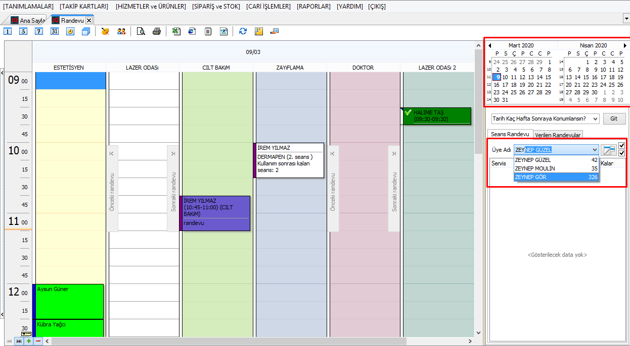
Task: Toggle the lower checkbox beside Üye Adı
Action: pos(621,153)
